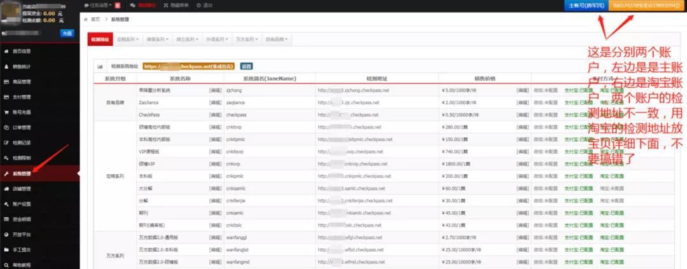This screenshot has height=269, width=687.
Task: Click the chart icon beside 检测系统地址
Action: (101, 67)
